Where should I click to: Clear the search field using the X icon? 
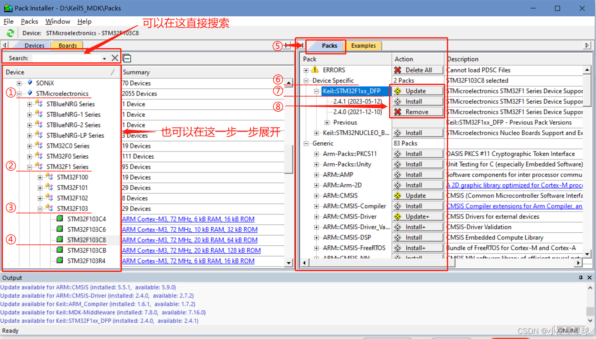(115, 58)
